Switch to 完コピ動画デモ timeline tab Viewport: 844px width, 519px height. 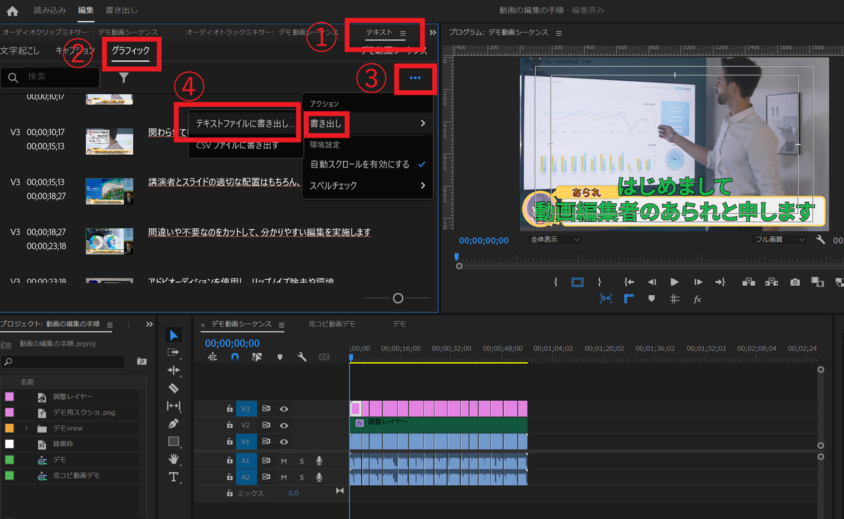click(x=332, y=324)
